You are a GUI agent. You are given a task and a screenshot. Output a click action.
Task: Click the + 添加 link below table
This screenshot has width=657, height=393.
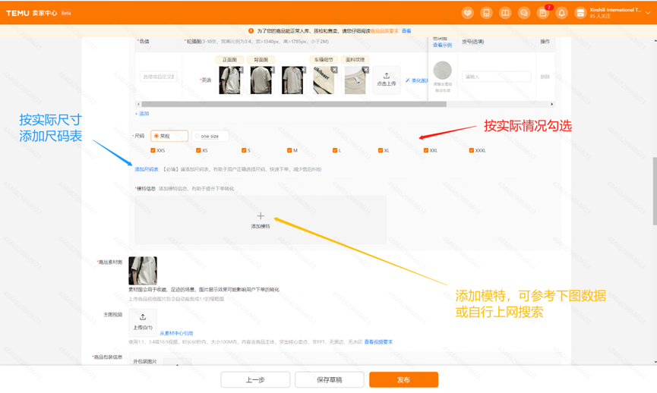142,113
